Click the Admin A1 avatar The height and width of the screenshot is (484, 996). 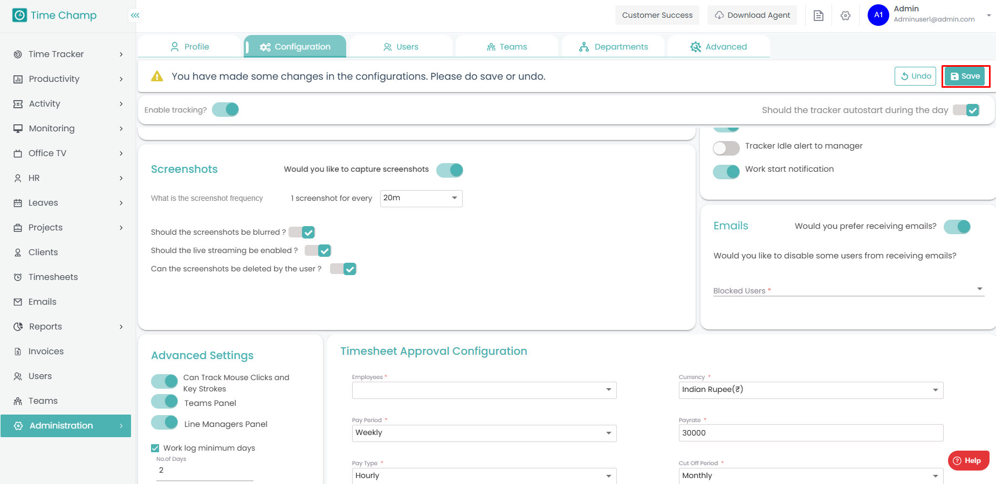[878, 15]
